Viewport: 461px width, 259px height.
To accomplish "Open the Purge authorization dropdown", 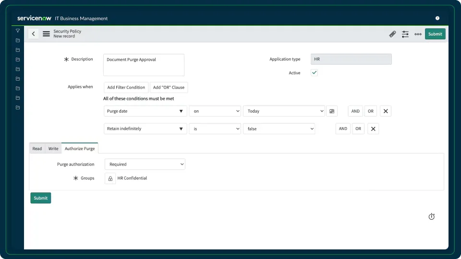I will click(x=145, y=164).
